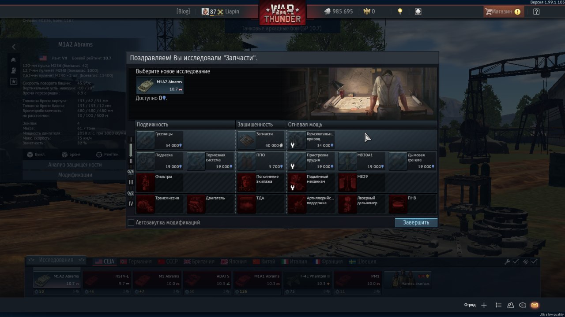Click Анализ защищенности button
The height and width of the screenshot is (317, 565).
75,165
